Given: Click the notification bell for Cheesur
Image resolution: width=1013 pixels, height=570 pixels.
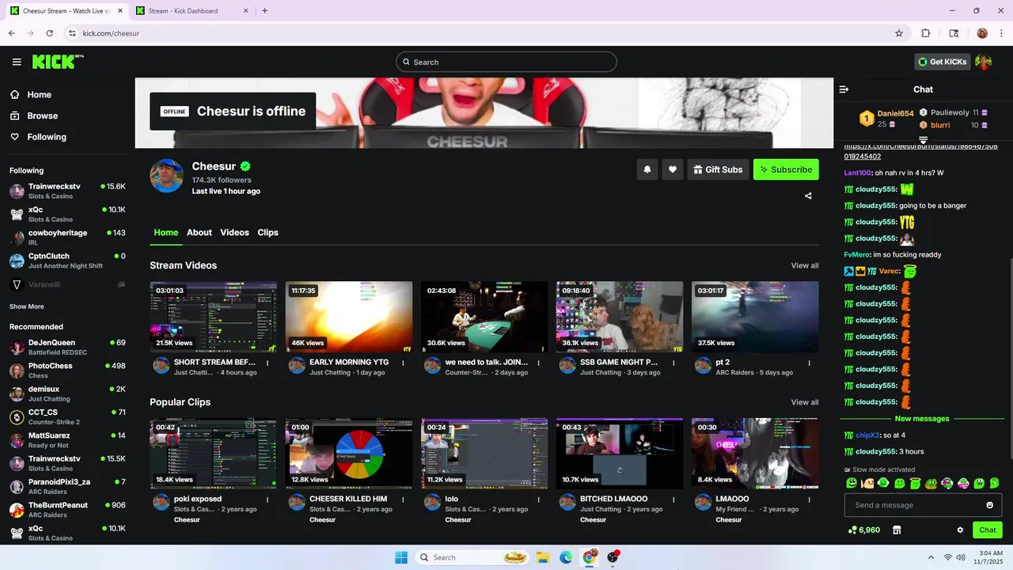Looking at the screenshot, I should [x=647, y=169].
